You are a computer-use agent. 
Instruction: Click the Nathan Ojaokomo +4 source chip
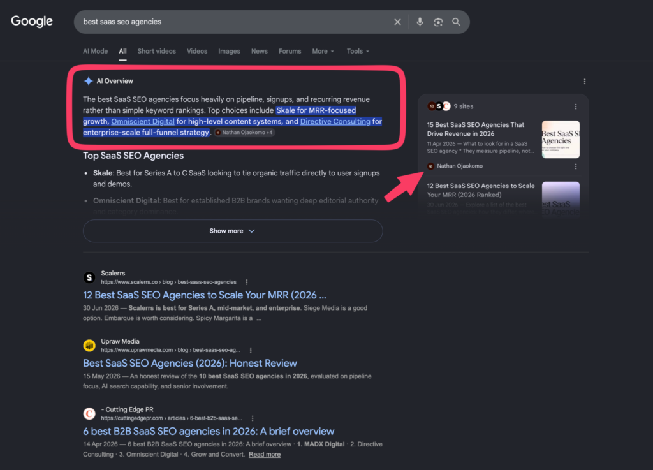coord(244,133)
